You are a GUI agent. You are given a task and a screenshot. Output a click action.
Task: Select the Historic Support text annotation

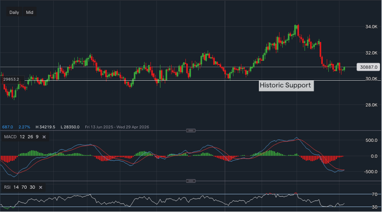click(x=285, y=85)
